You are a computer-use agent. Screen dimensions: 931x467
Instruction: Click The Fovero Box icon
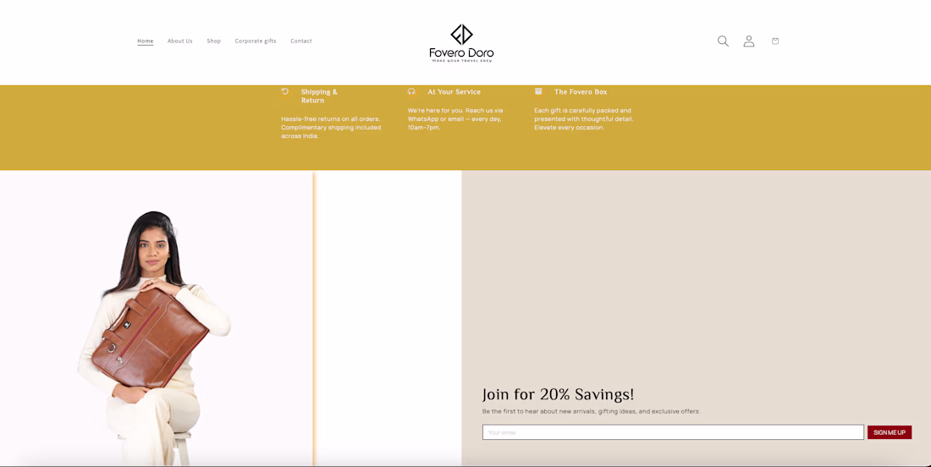[x=538, y=91]
